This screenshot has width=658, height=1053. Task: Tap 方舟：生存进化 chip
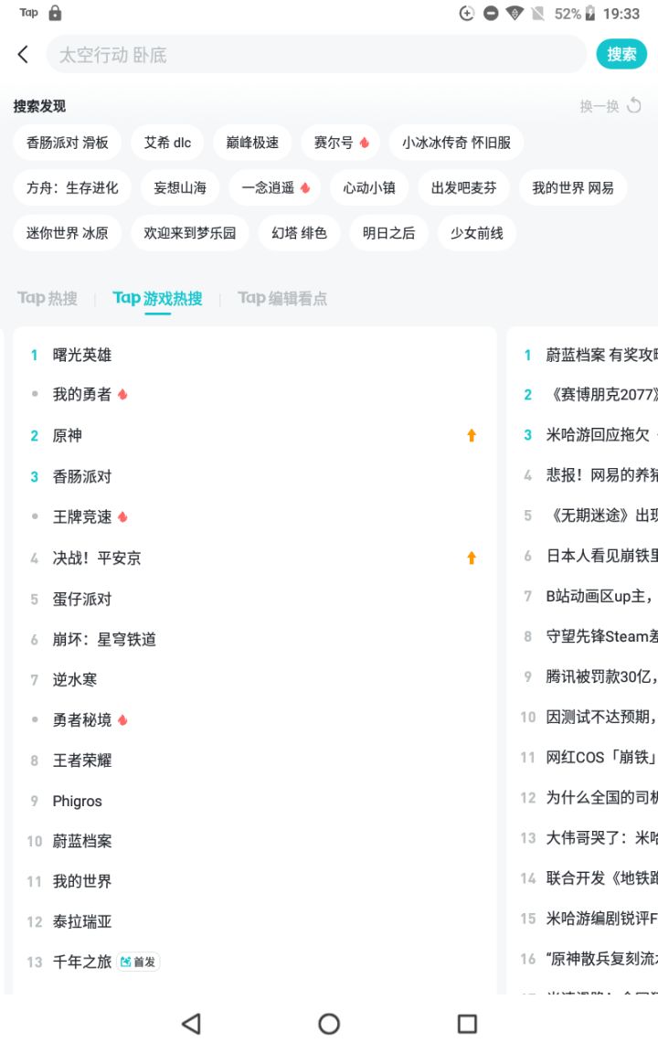pyautogui.click(x=72, y=188)
